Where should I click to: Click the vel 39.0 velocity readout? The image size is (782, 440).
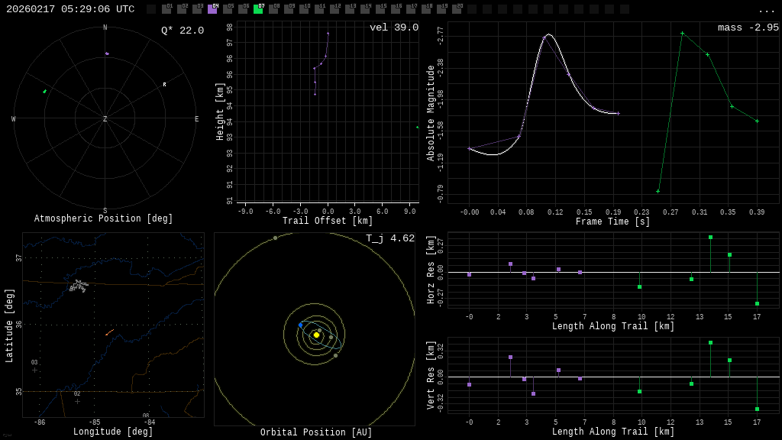pos(393,27)
